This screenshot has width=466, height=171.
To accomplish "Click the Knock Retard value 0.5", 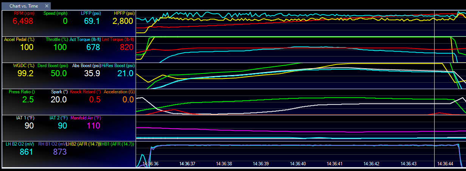I will (x=95, y=100).
